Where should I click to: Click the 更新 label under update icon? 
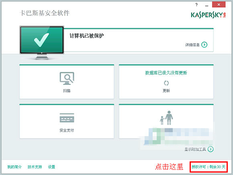[x=166, y=91]
